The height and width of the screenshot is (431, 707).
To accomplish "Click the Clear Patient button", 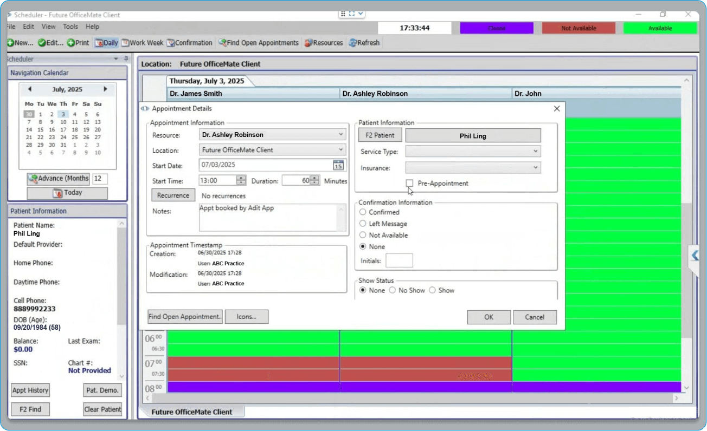I will coord(102,409).
